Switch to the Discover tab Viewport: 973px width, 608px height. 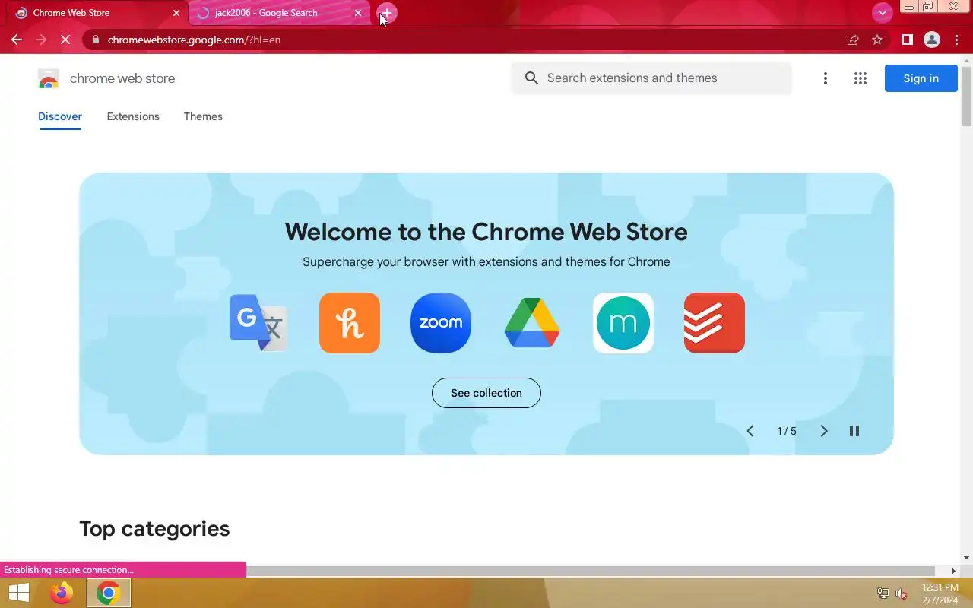coord(60,116)
